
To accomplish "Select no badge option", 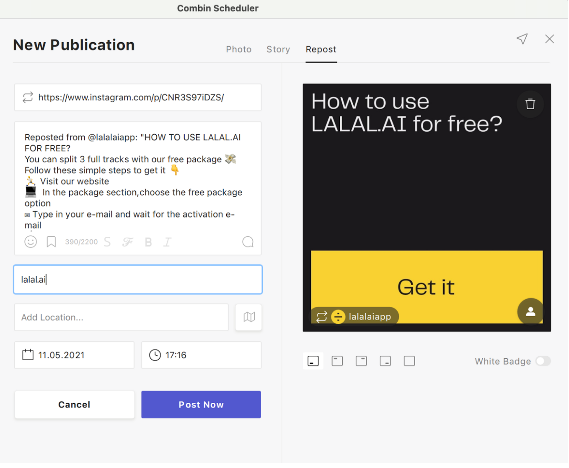I will tap(409, 361).
